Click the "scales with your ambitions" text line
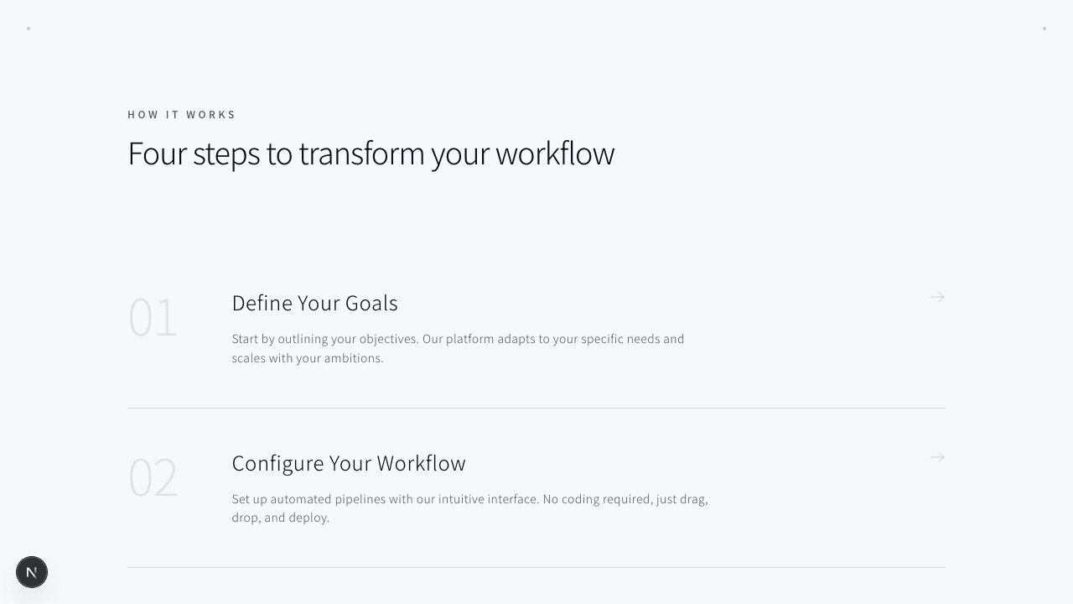Image resolution: width=1073 pixels, height=604 pixels. (308, 358)
